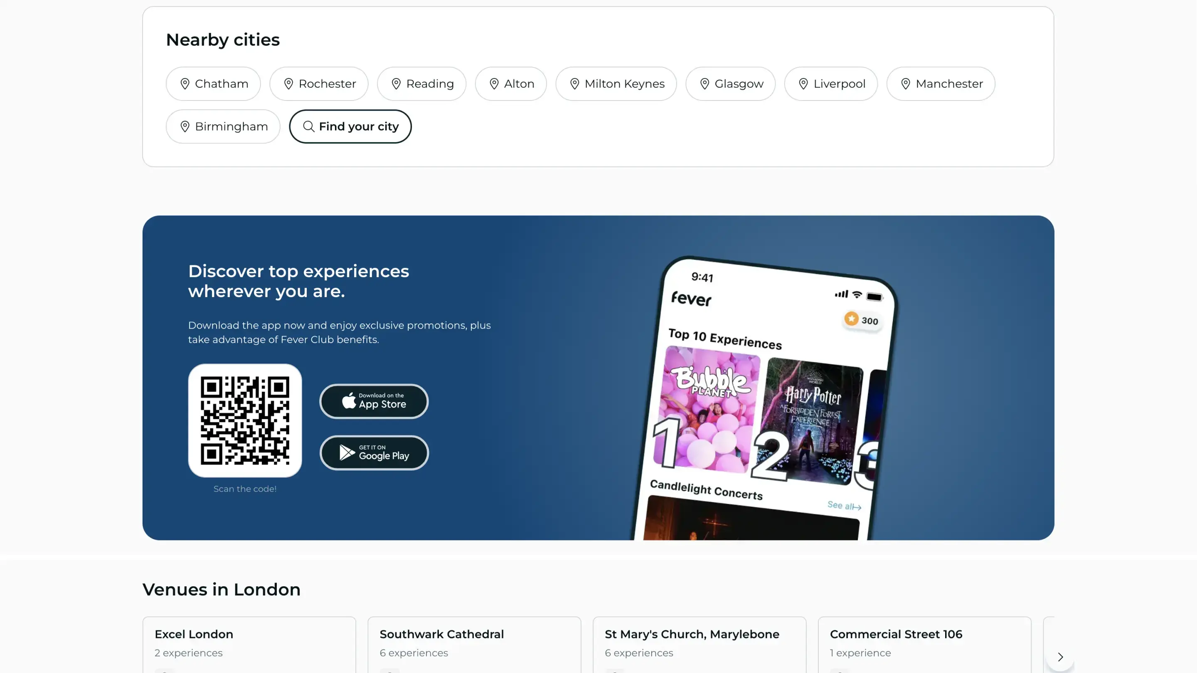
Task: Open St Mary's Church, Marylebone venue
Action: click(699, 645)
